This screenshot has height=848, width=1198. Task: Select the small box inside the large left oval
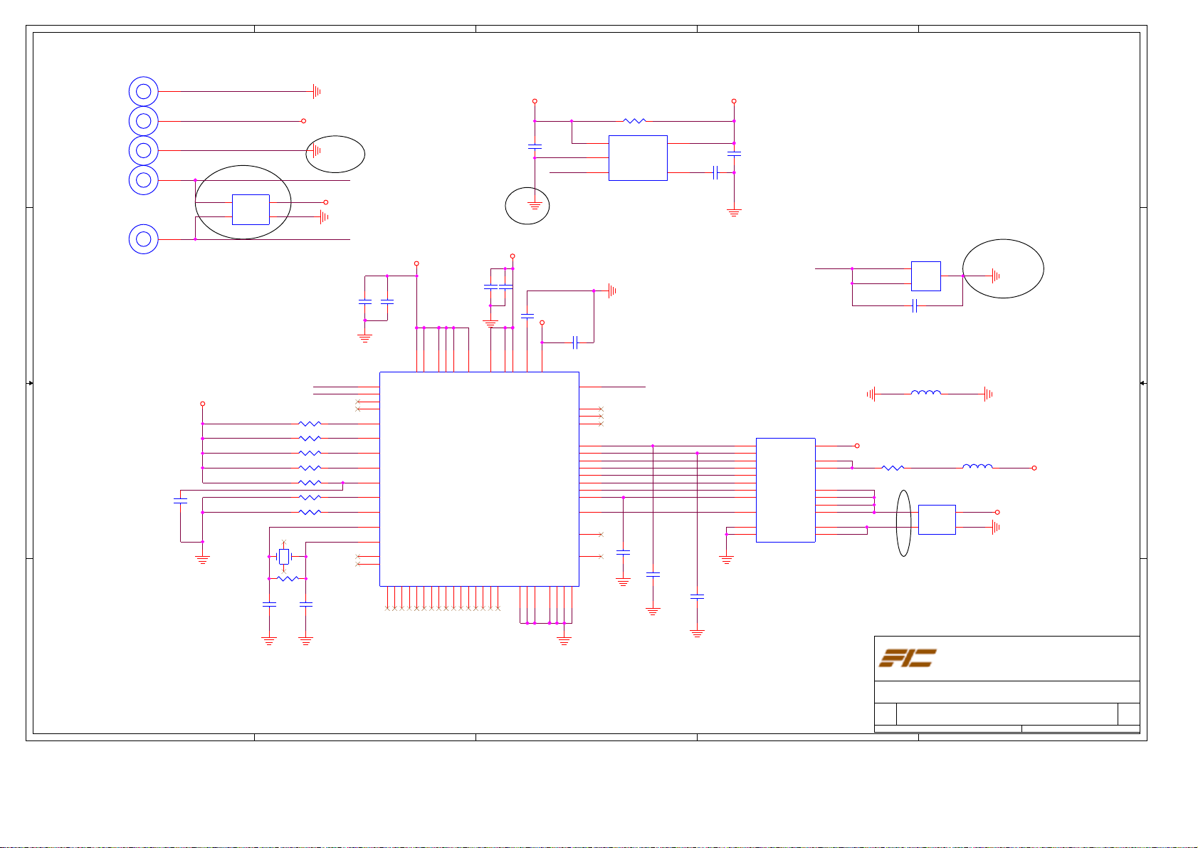point(251,209)
